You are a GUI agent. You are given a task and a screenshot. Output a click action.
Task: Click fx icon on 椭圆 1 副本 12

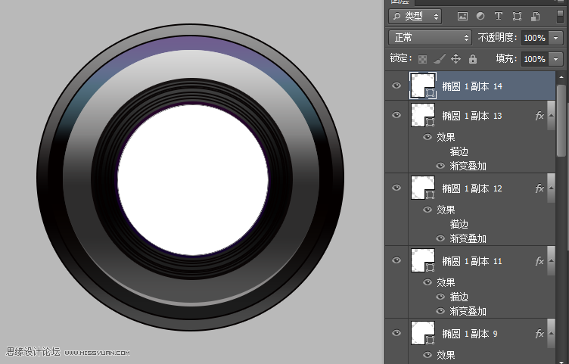540,188
